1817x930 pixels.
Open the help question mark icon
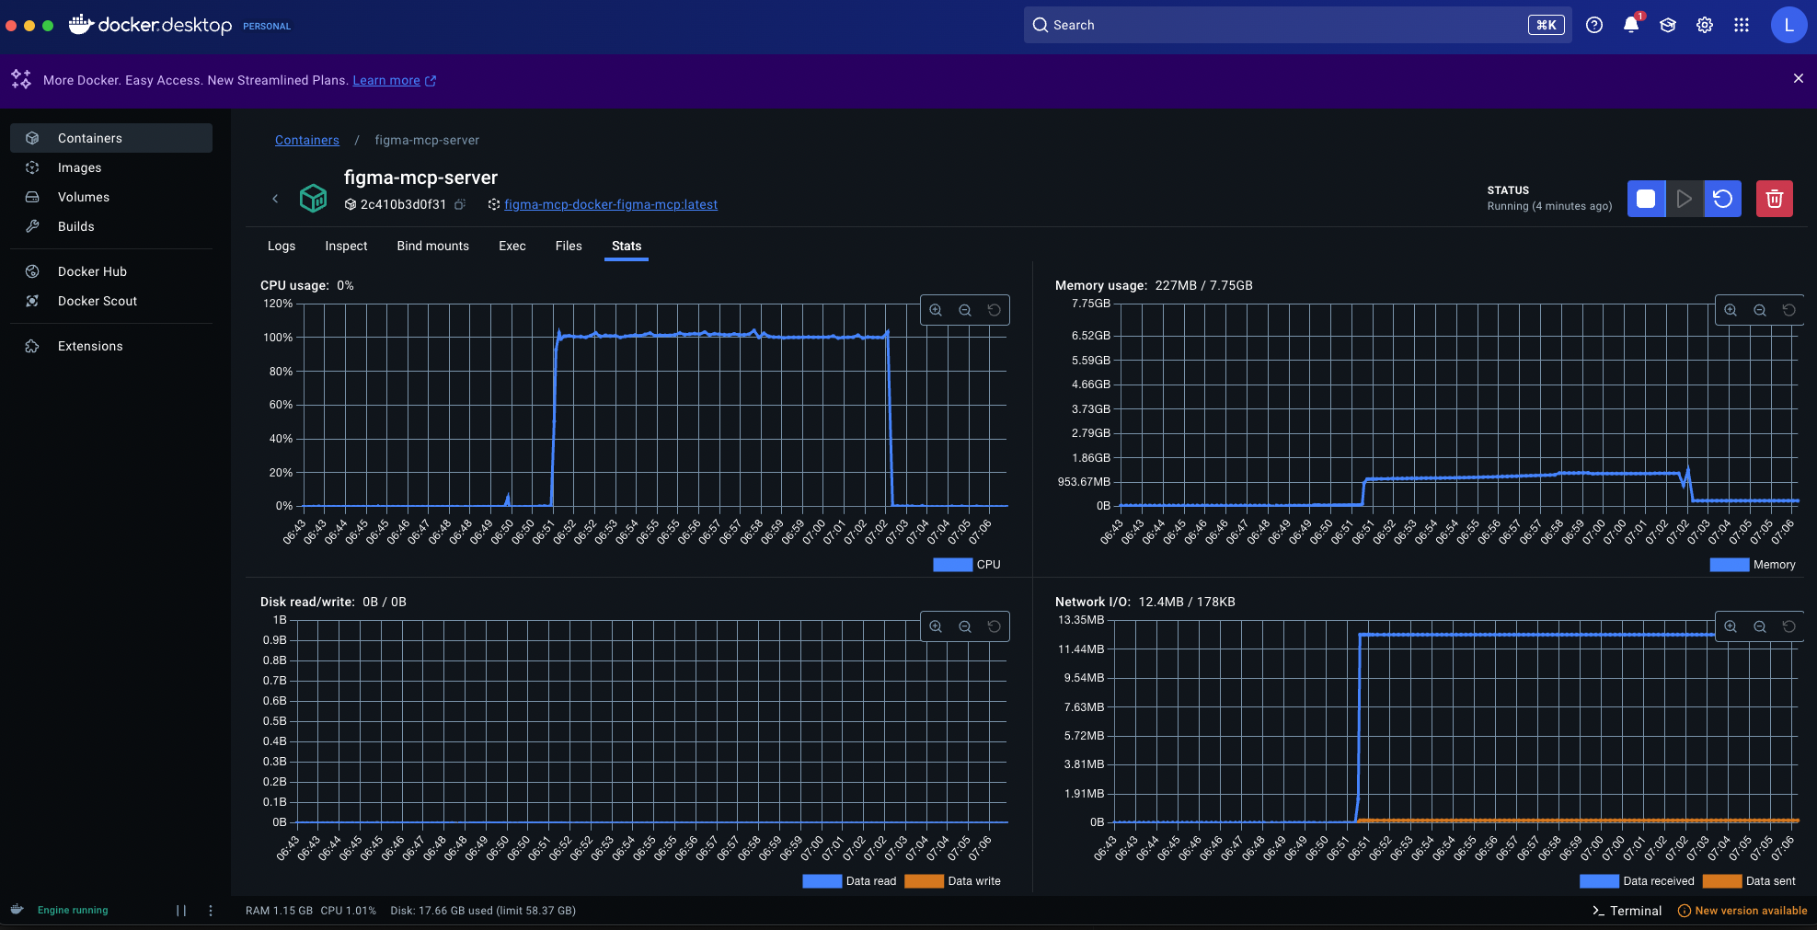(1594, 25)
